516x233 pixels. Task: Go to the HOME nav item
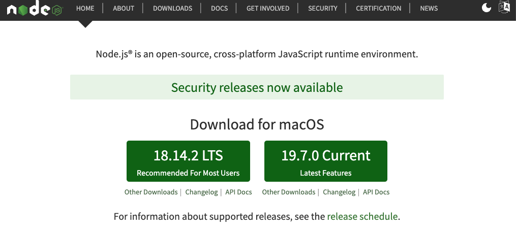point(85,9)
